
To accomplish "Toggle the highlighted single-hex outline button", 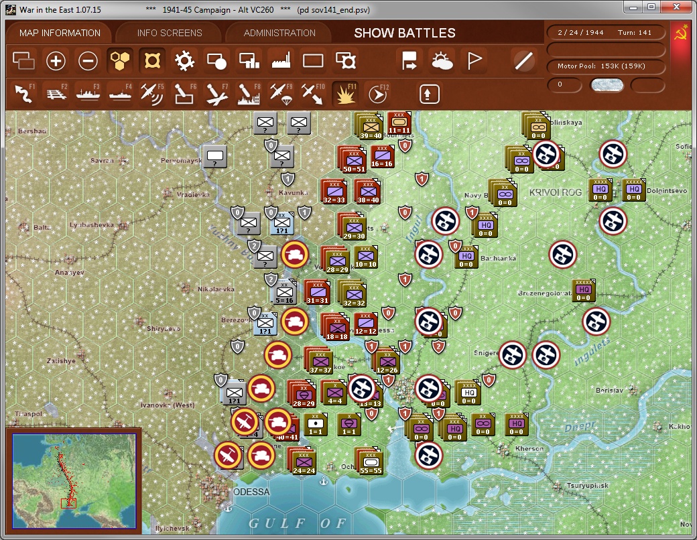I will (x=152, y=61).
